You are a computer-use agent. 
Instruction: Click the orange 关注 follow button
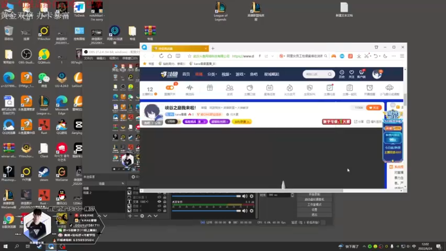(x=374, y=108)
